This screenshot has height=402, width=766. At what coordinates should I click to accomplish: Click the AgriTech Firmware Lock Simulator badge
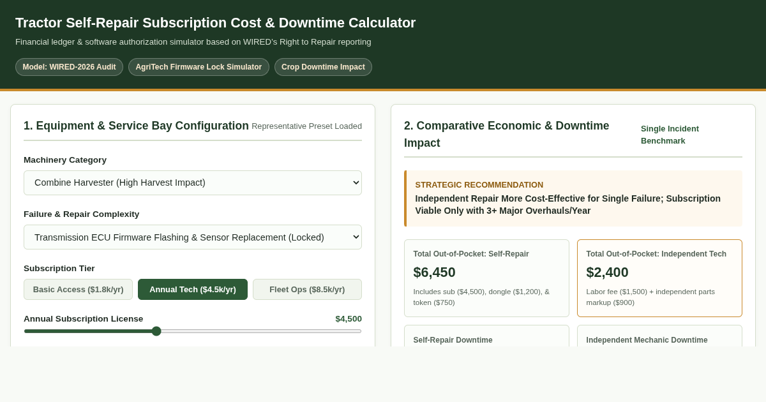(x=199, y=67)
